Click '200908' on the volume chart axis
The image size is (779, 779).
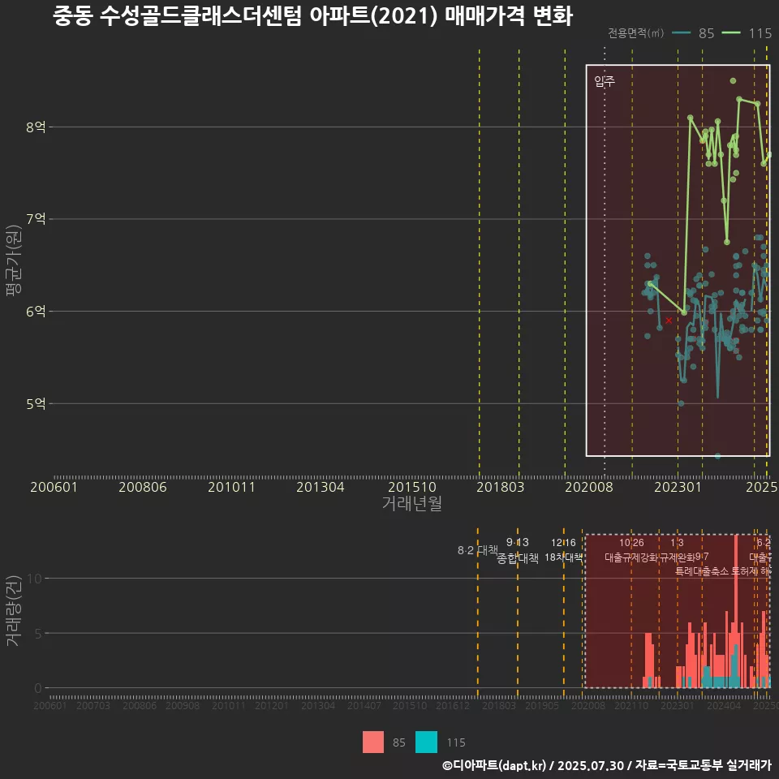coord(183,705)
